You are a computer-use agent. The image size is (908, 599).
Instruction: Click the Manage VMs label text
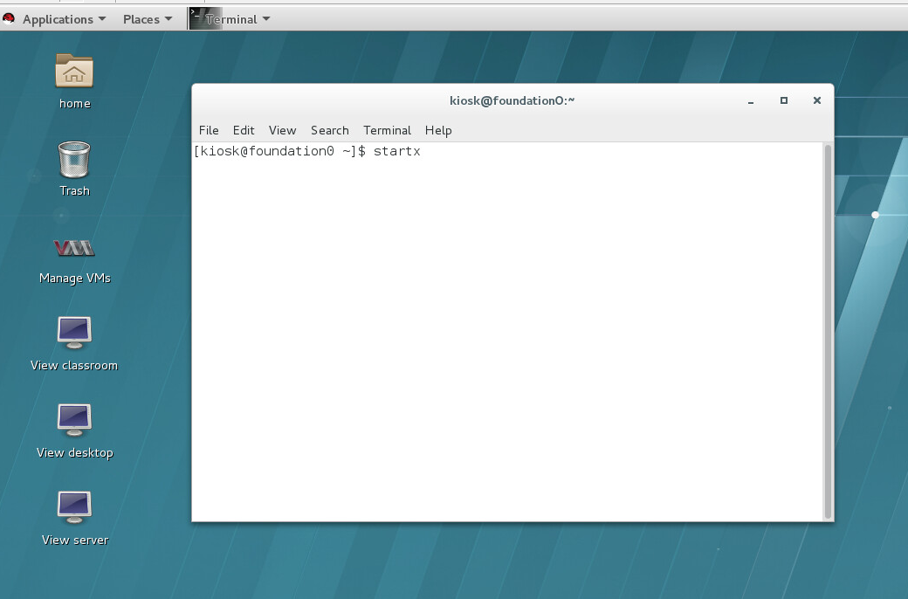[x=75, y=278]
